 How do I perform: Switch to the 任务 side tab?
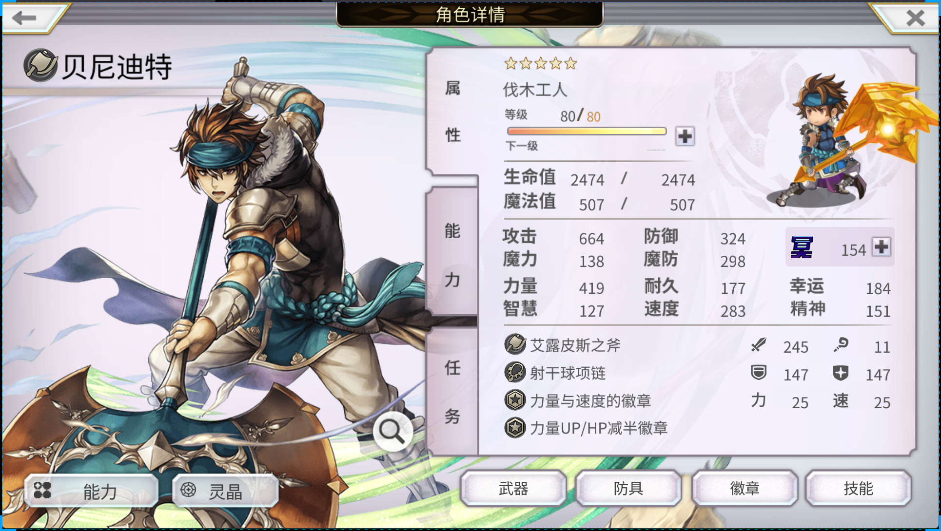click(452, 391)
